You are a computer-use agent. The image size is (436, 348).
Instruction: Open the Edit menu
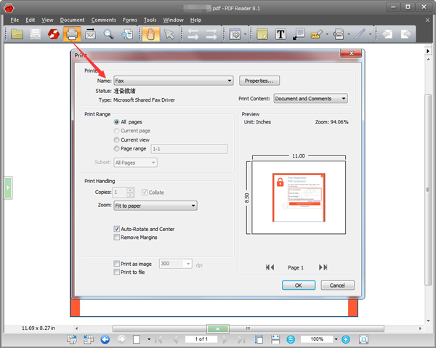[x=31, y=20]
